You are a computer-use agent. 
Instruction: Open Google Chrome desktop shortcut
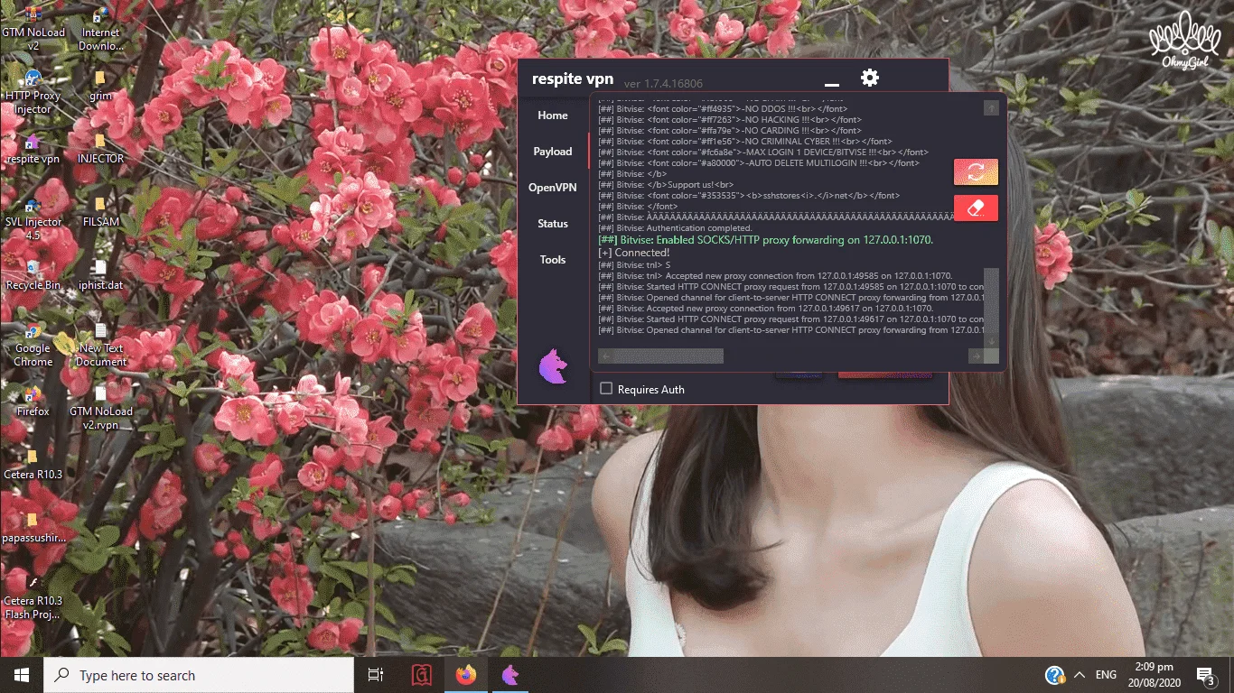tap(33, 344)
